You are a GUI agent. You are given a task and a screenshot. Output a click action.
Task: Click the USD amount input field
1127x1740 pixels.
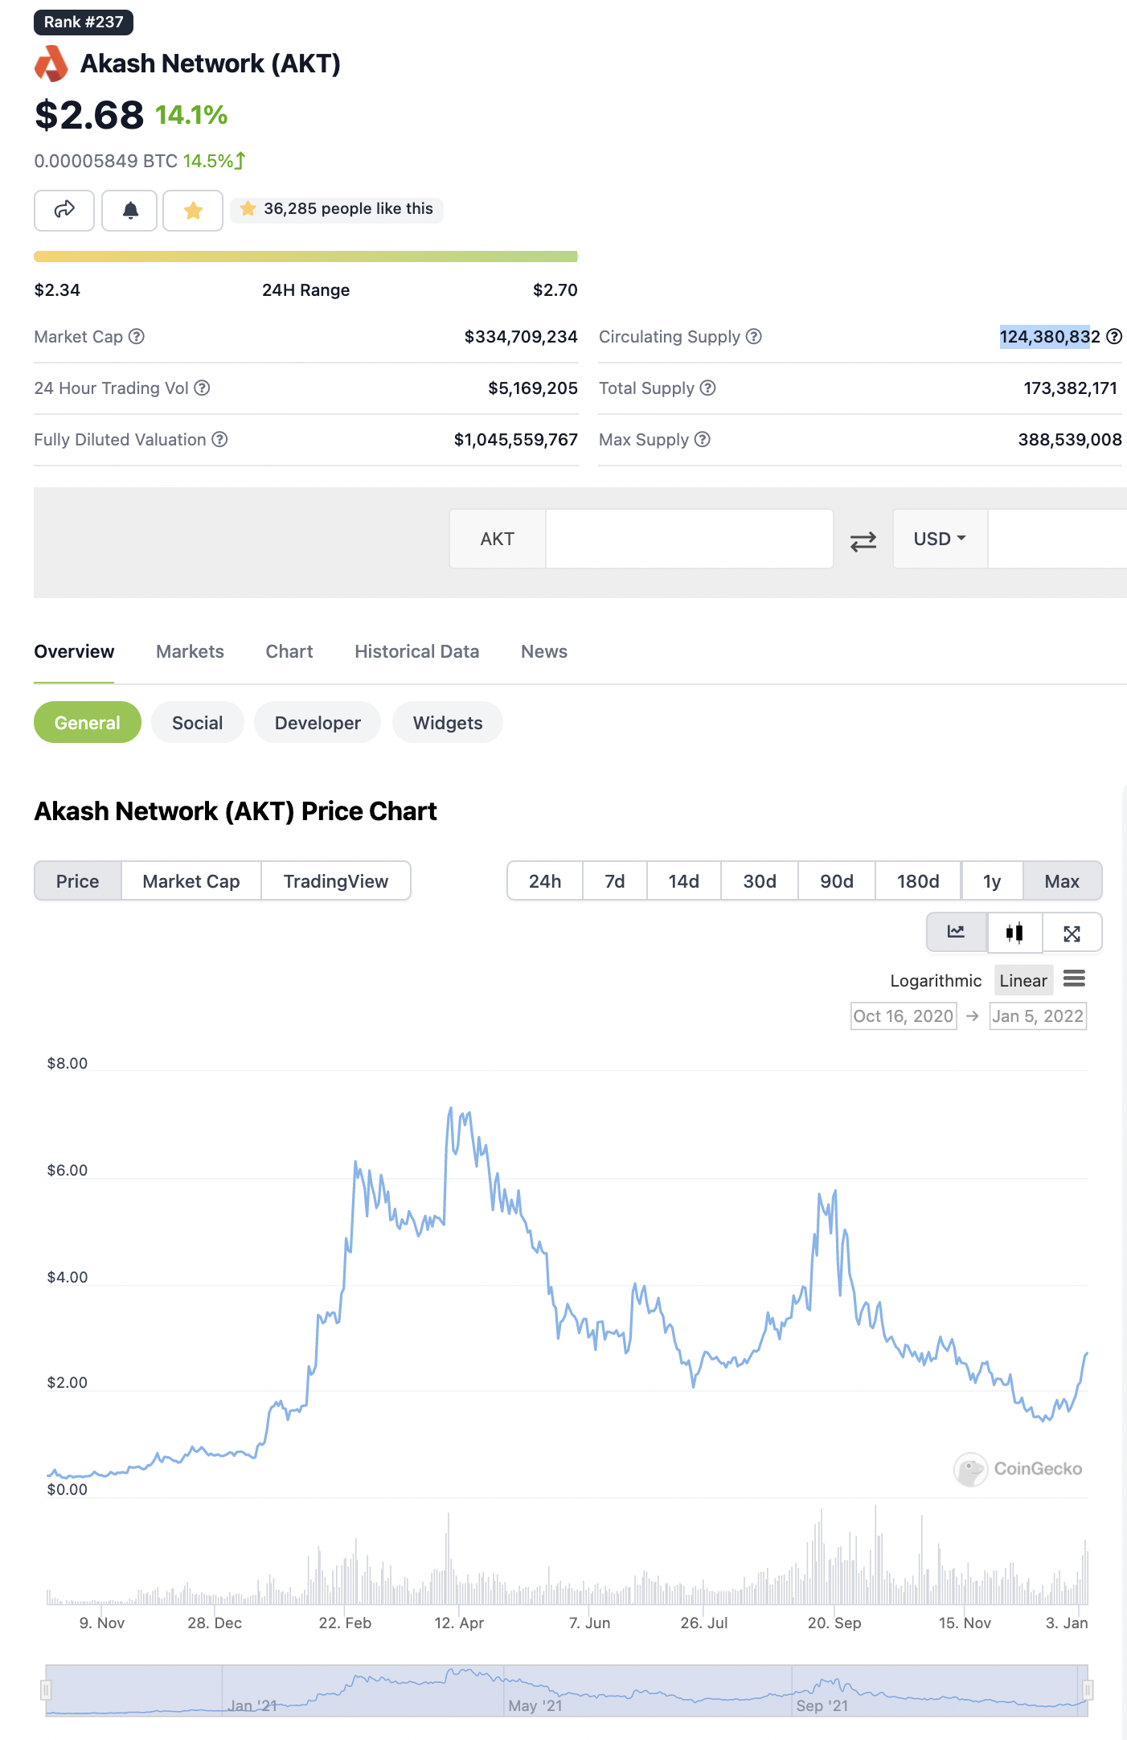[1057, 539]
